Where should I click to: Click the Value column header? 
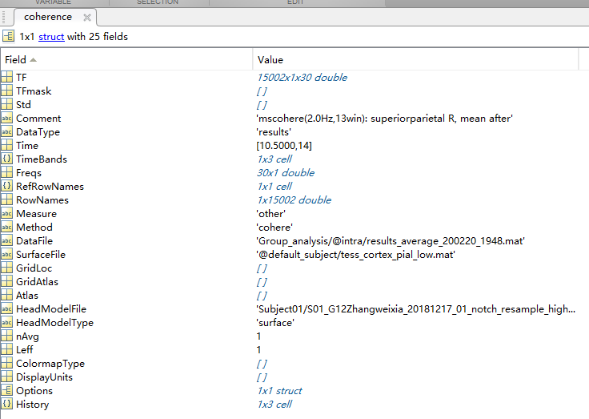pos(415,60)
